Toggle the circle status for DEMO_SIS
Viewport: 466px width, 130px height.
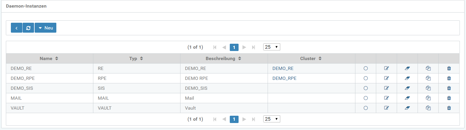(x=365, y=88)
